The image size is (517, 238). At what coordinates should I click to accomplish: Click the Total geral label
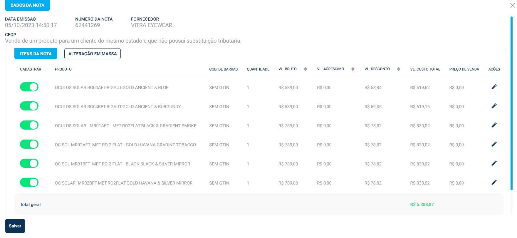coord(30,205)
